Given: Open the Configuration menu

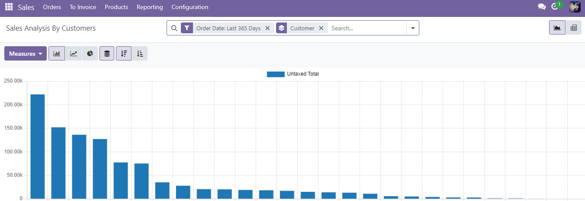Looking at the screenshot, I should click(x=190, y=7).
